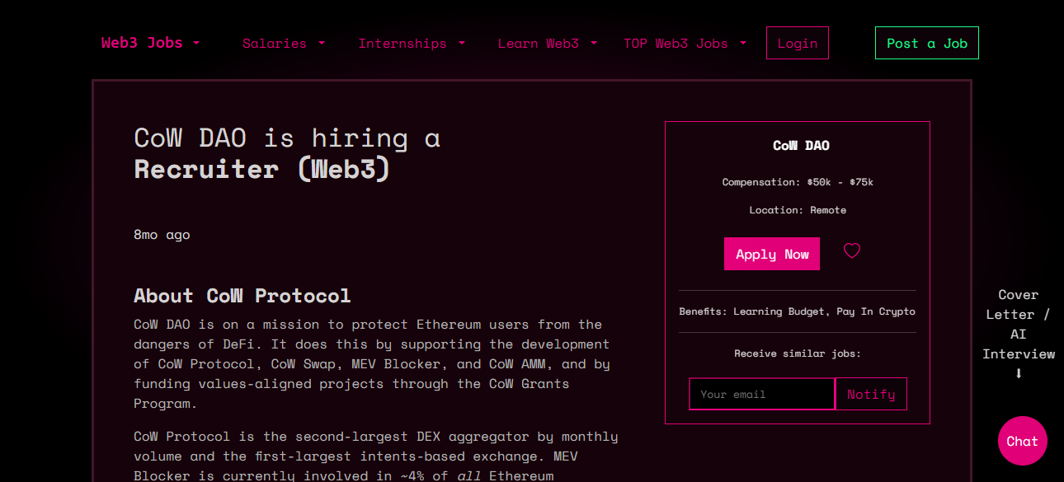Click the CoW DAO company name in sidebar

pos(801,146)
